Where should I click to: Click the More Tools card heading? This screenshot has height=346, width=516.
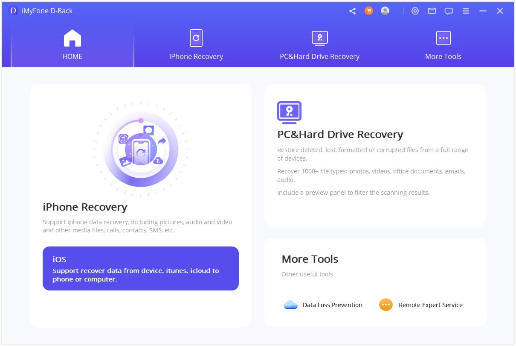[x=310, y=259]
